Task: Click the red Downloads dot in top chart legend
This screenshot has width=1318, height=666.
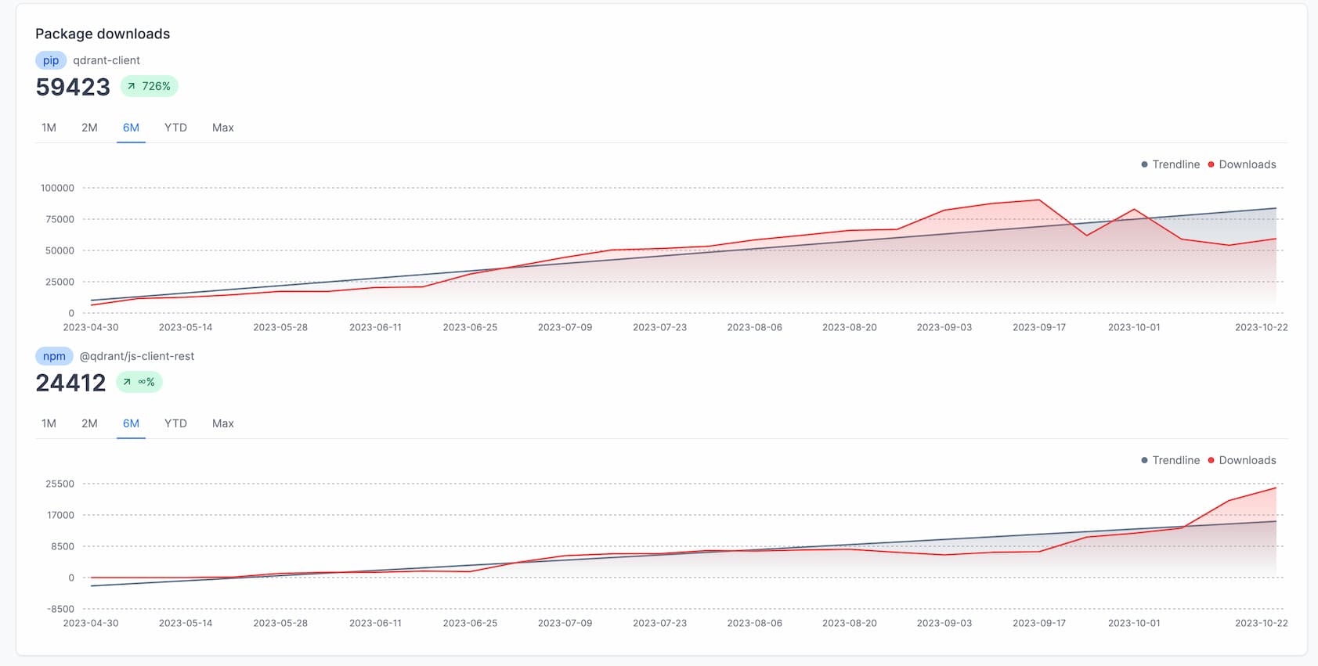Action: point(1211,164)
